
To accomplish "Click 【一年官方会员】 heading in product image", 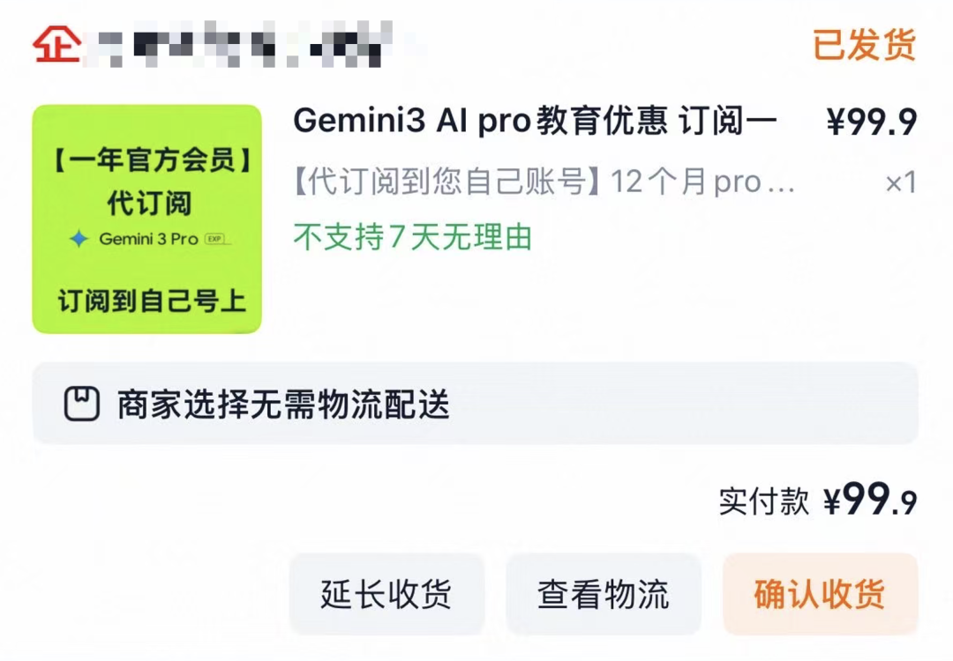I will click(x=147, y=162).
